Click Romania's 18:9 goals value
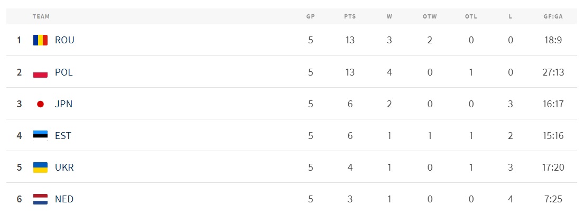Screen dimensions: 584x214 click(x=553, y=40)
